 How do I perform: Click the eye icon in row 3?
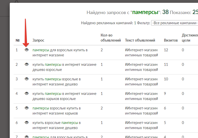point(27,79)
